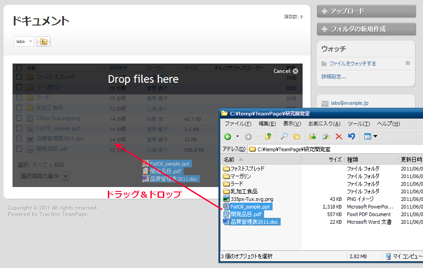423x268 pixels.
Task: Click the envelope icon beside labo@example.jp
Action: tap(325, 103)
